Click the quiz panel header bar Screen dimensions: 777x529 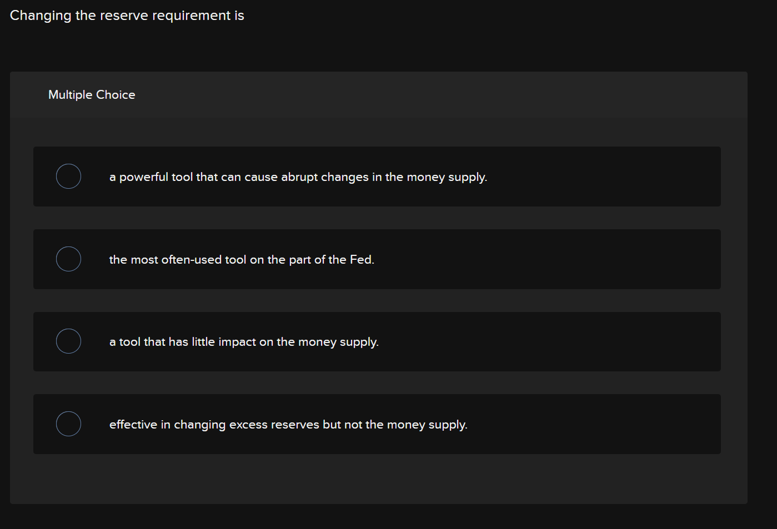click(x=379, y=94)
